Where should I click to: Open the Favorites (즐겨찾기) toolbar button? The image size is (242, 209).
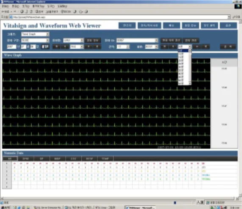coord(52,11)
